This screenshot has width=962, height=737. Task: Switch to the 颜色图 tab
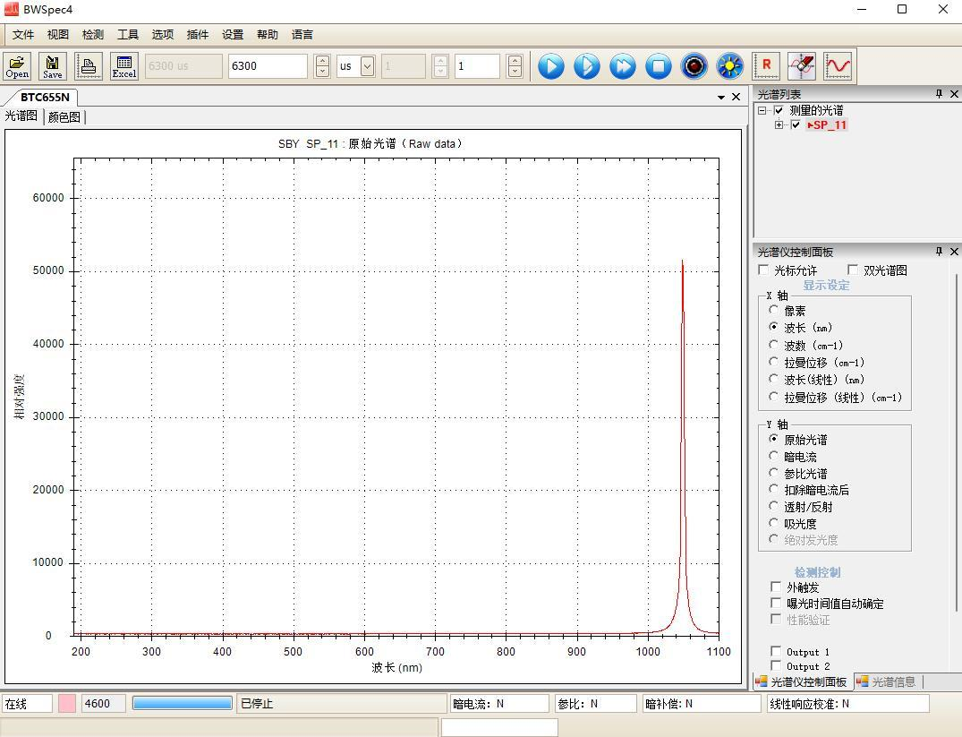coord(64,117)
